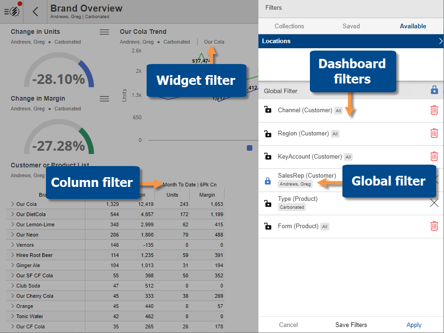Expand the Ginger Ale row
The image size is (444, 333).
(x=13, y=265)
